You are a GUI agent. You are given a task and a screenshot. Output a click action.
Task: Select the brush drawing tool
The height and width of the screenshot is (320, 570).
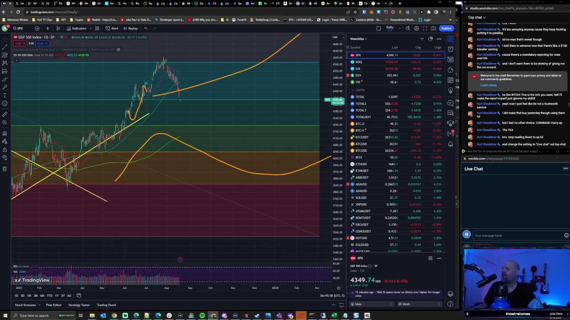coord(5,79)
